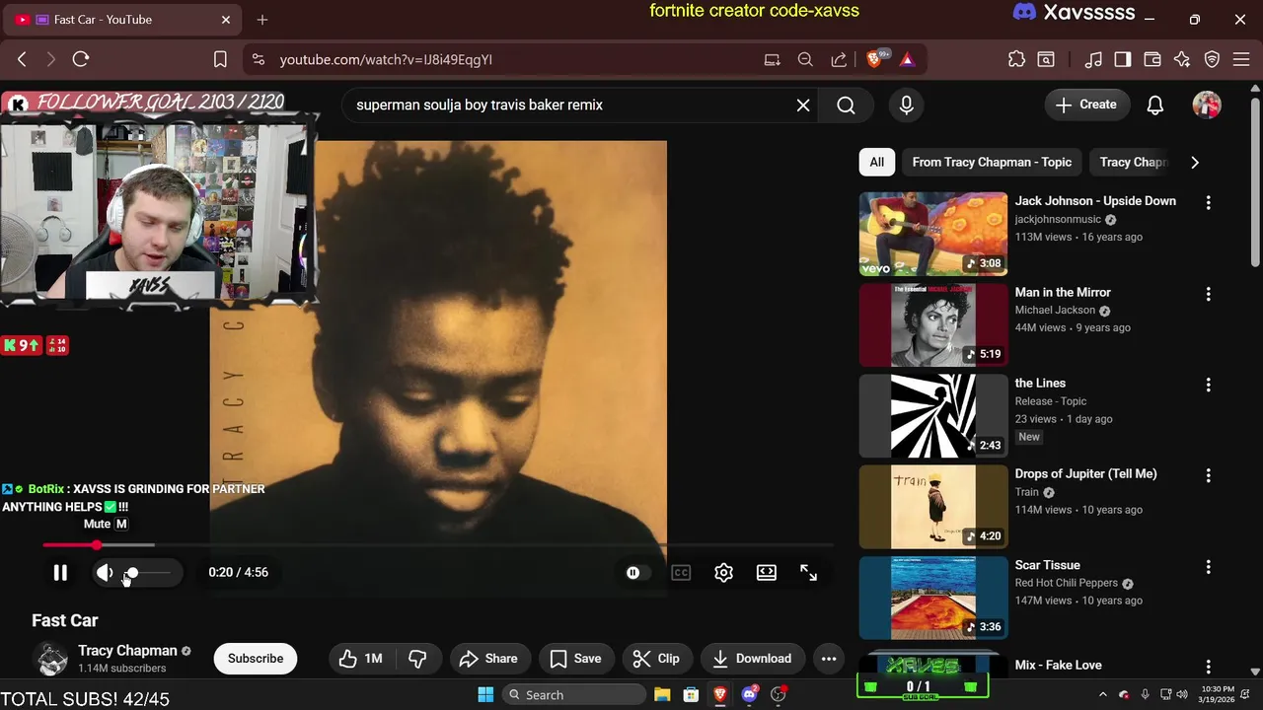
Task: Open Leo AI sparkle icon
Action: (1182, 60)
